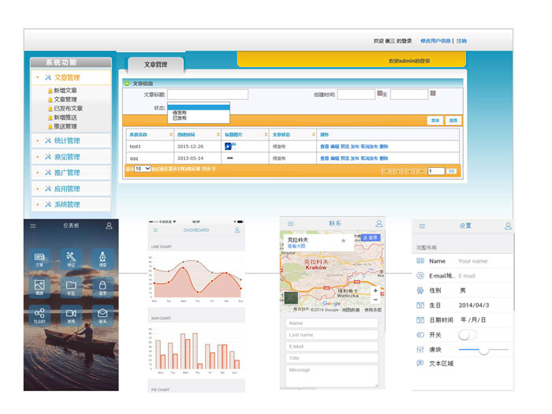
Task: Open the 状态 status dropdown
Action: (199, 106)
